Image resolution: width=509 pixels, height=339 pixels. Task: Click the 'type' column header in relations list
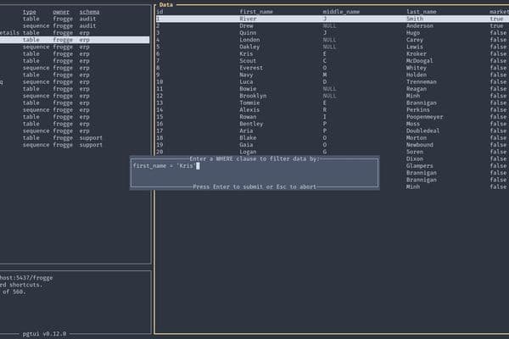(29, 12)
